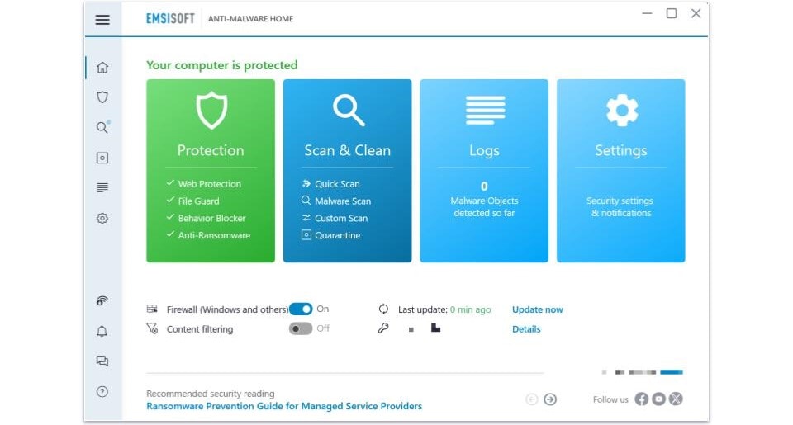Open Emsisoft X (Twitter) page icon

click(676, 399)
